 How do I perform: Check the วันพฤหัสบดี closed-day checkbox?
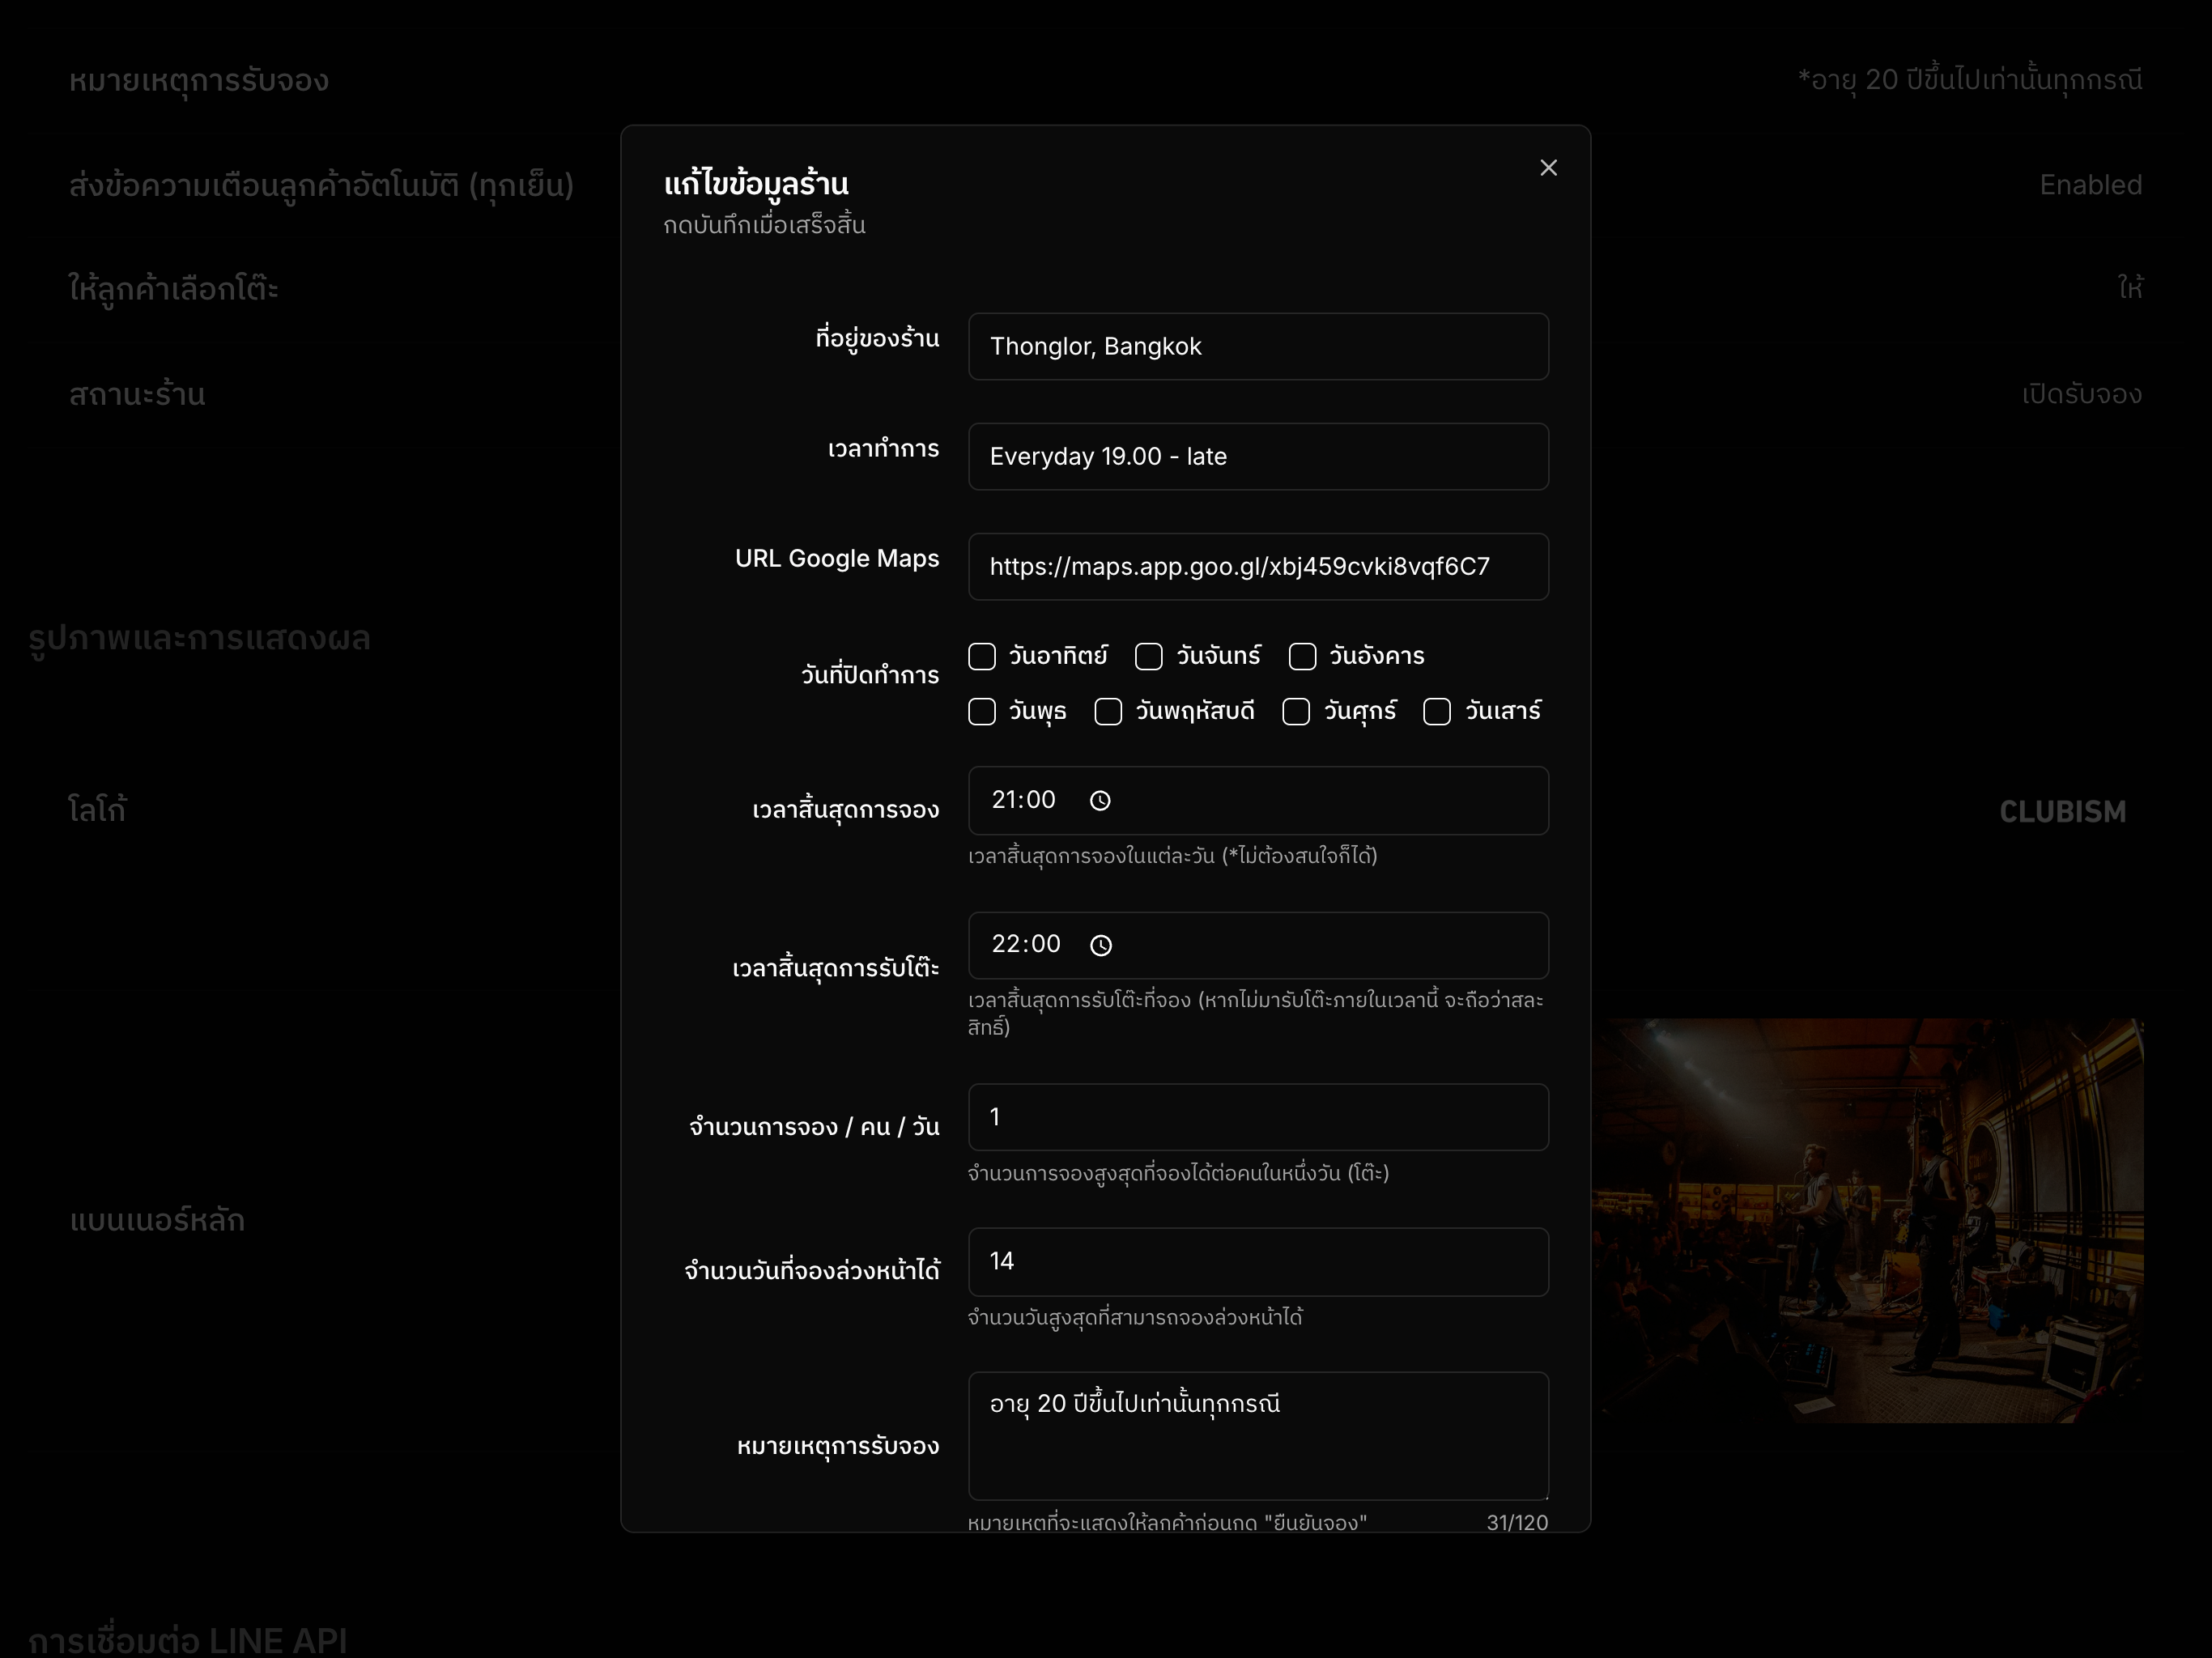pyautogui.click(x=1108, y=711)
